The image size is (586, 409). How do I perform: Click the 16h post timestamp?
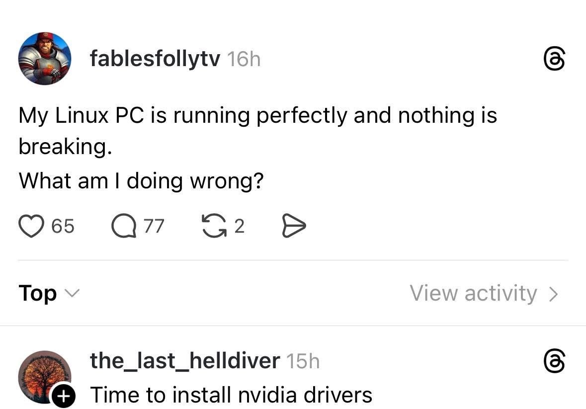[244, 60]
